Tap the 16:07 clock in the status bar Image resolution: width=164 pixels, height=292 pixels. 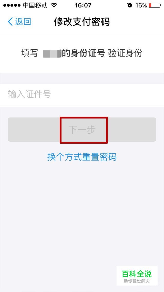pos(83,5)
